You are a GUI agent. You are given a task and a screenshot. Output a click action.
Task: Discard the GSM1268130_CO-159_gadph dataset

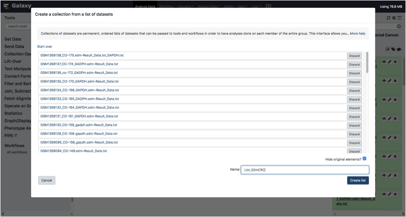[354, 126]
